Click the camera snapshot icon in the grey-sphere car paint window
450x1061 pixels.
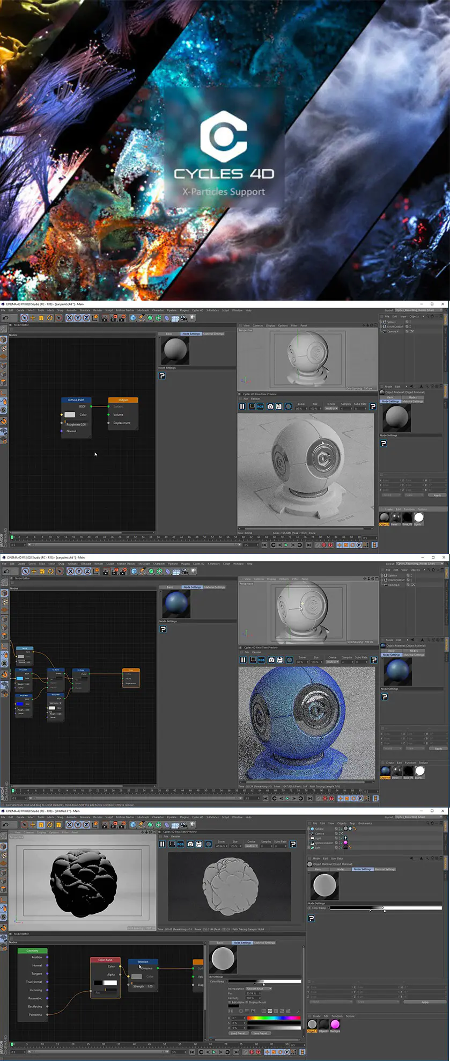pos(270,406)
